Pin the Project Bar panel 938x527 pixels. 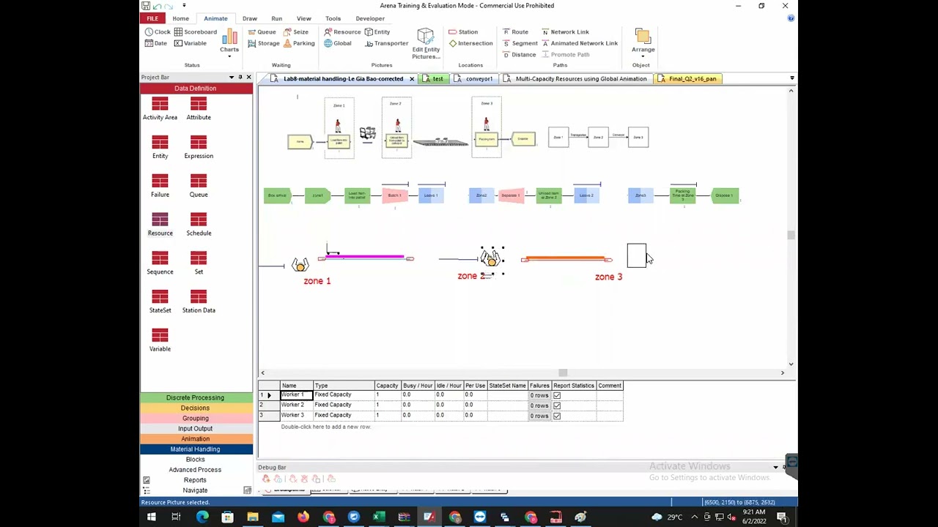pyautogui.click(x=240, y=77)
